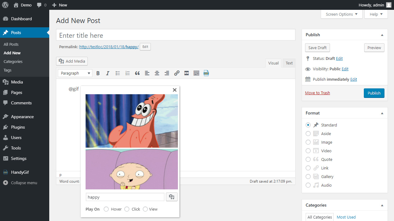Open the HandyGif sidebar menu
This screenshot has width=394, height=221.
coord(25,172)
